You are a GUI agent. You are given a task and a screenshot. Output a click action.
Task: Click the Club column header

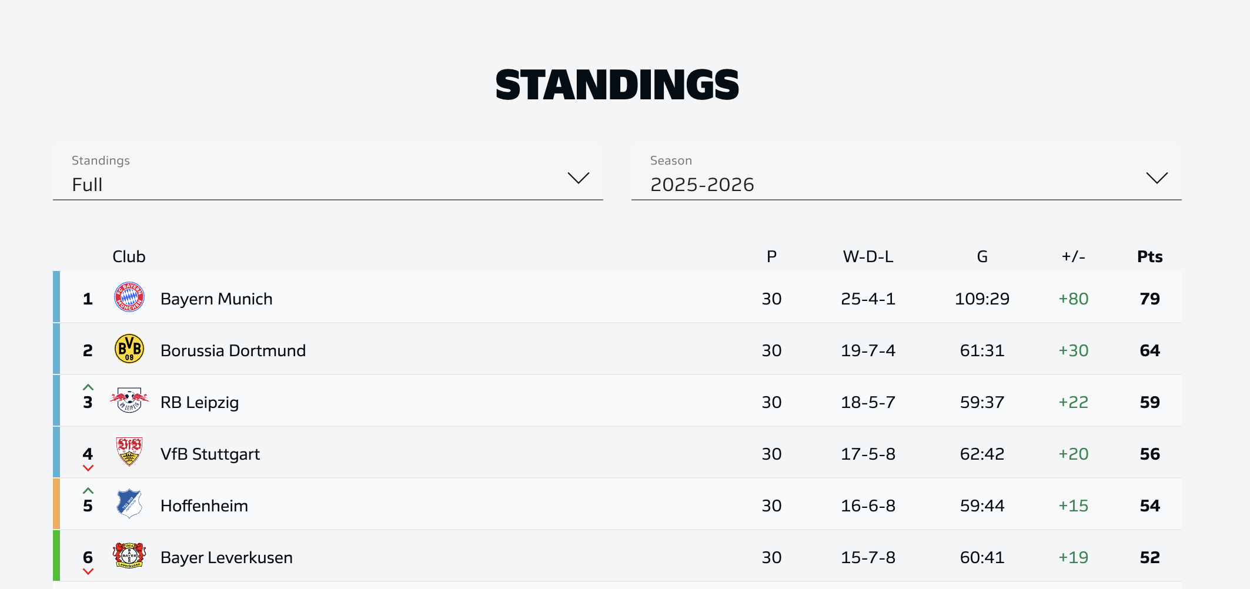point(129,257)
